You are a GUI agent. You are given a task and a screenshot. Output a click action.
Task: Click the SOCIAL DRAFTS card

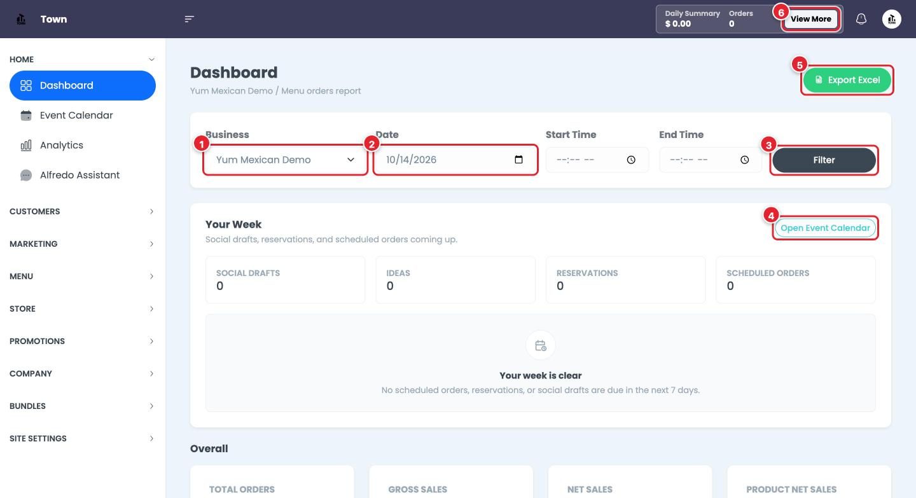coord(286,280)
